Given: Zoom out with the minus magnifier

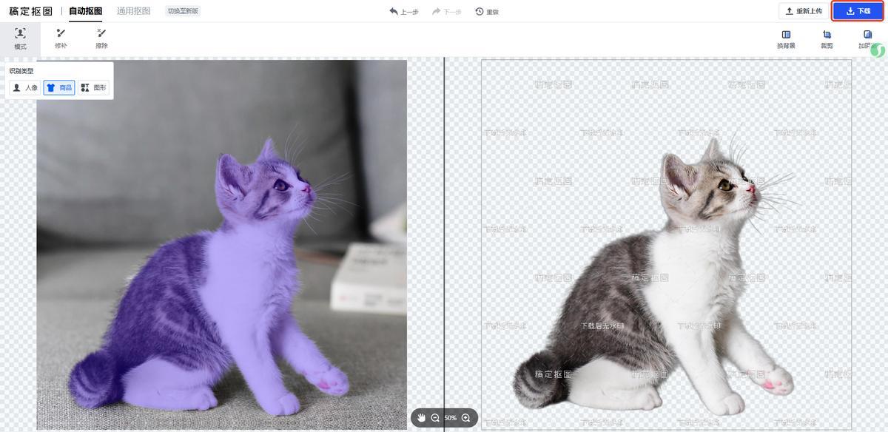Looking at the screenshot, I should pos(435,418).
